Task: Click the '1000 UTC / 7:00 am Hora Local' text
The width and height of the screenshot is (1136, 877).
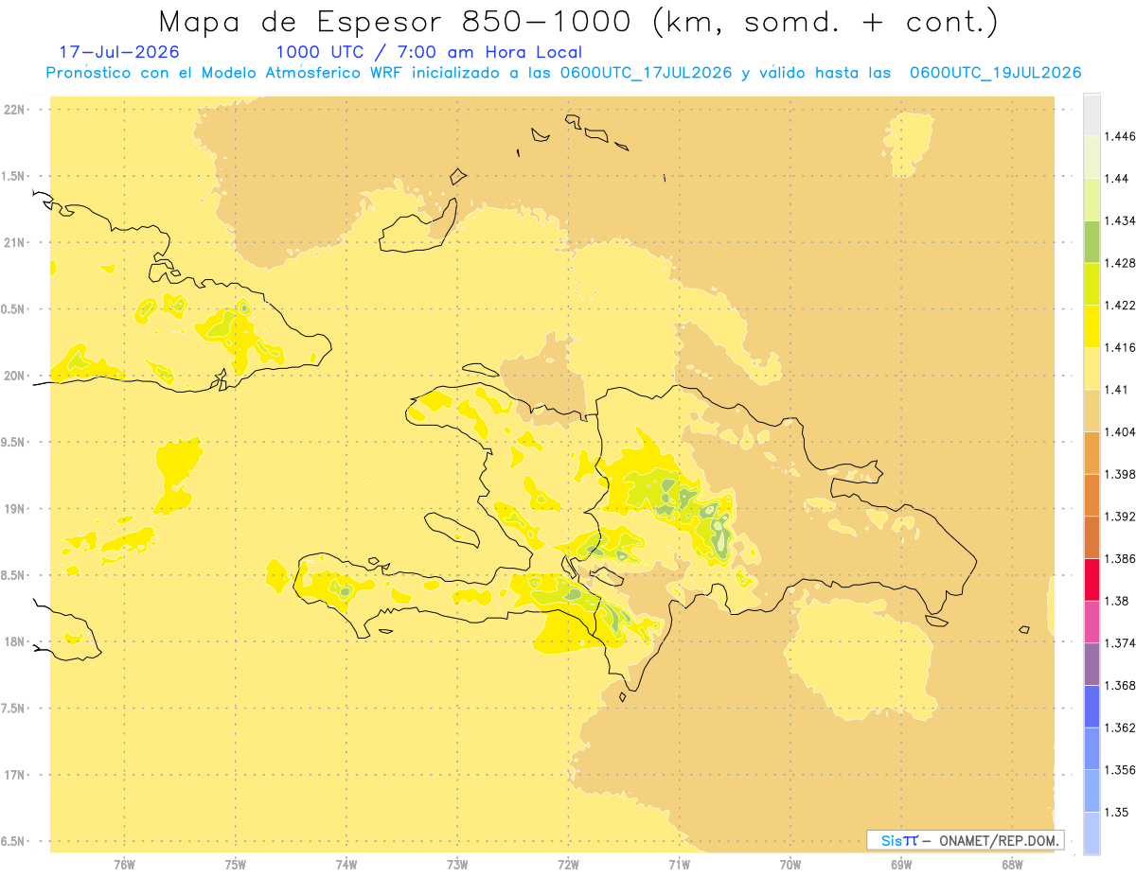Action: 429,52
